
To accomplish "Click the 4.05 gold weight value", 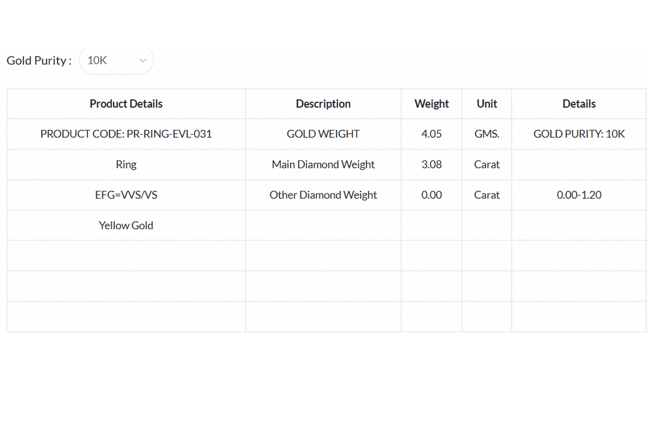I will click(431, 134).
